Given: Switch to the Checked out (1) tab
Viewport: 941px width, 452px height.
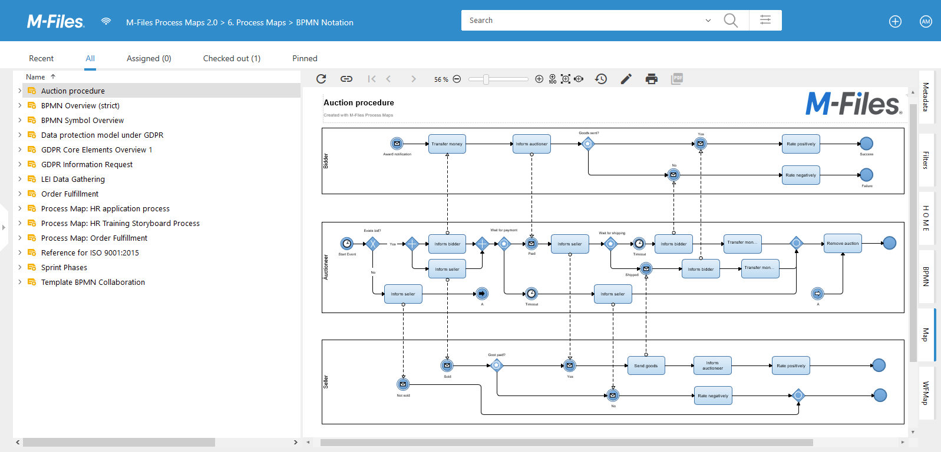Looking at the screenshot, I should 232,58.
